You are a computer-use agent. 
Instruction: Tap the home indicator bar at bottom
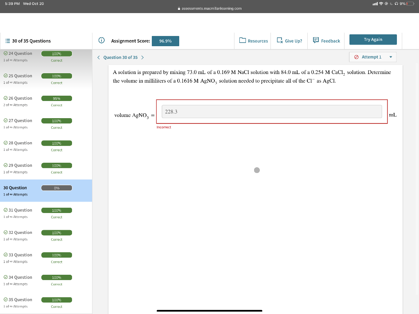pos(209,311)
